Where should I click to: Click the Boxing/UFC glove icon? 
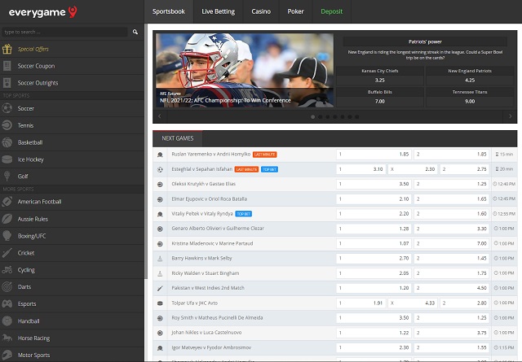[7, 236]
